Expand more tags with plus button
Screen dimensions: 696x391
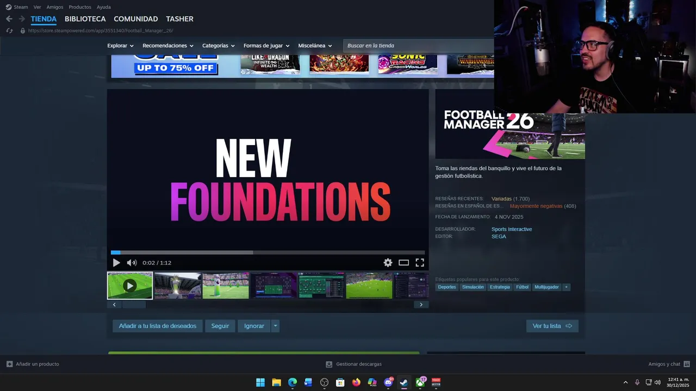[566, 287]
